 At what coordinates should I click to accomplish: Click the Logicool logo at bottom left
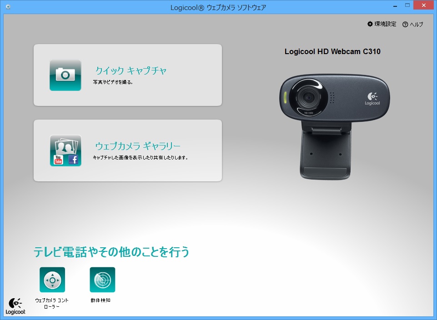click(x=15, y=306)
